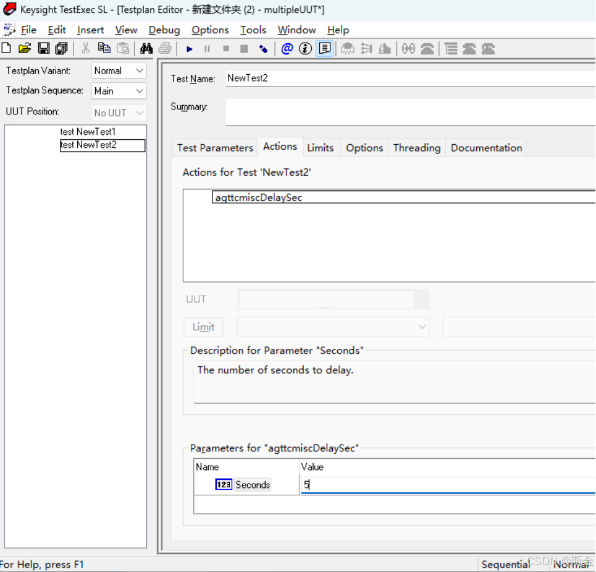Image resolution: width=596 pixels, height=572 pixels.
Task: Switch to the Documentation tab
Action: [486, 148]
